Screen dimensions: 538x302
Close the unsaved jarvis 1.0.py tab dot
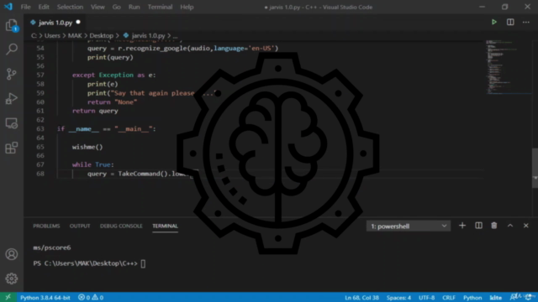78,23
